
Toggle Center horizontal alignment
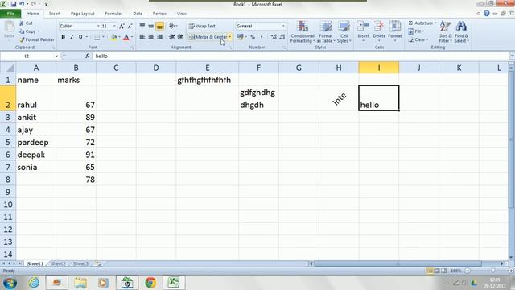[150, 37]
